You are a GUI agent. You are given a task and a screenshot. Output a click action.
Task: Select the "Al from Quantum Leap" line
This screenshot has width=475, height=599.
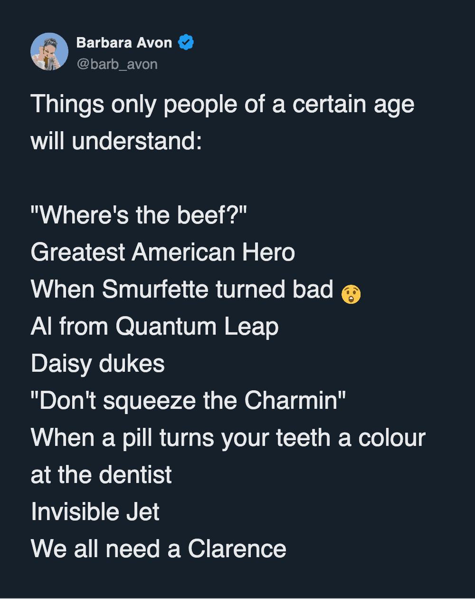154,327
